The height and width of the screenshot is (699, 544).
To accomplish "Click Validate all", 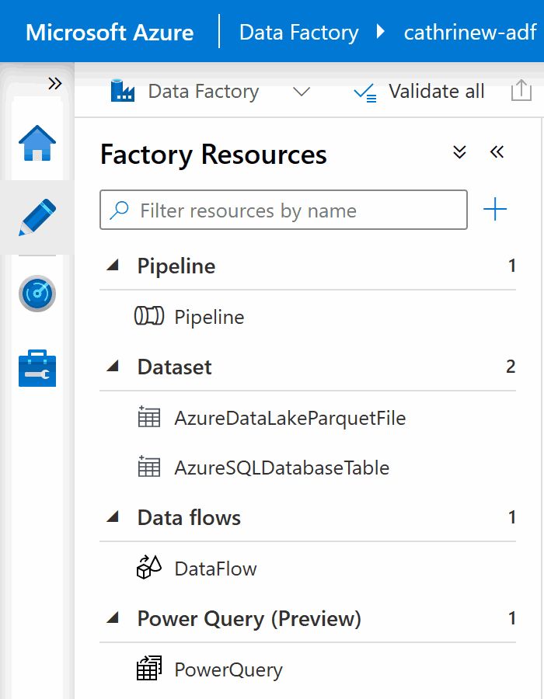I will coord(419,92).
